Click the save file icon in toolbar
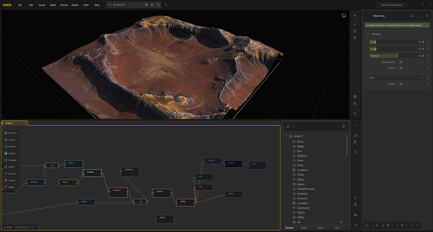 tap(146, 5)
